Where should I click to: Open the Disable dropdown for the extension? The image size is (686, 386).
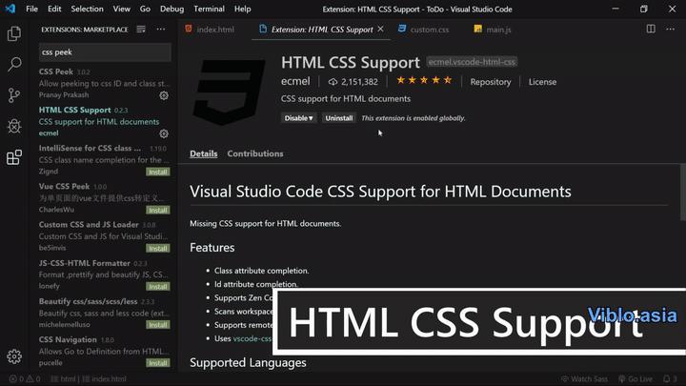[x=298, y=118]
